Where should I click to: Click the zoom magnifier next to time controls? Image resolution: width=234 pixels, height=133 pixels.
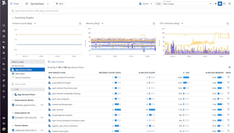pos(230,4)
